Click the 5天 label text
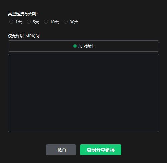 coord(36,22)
